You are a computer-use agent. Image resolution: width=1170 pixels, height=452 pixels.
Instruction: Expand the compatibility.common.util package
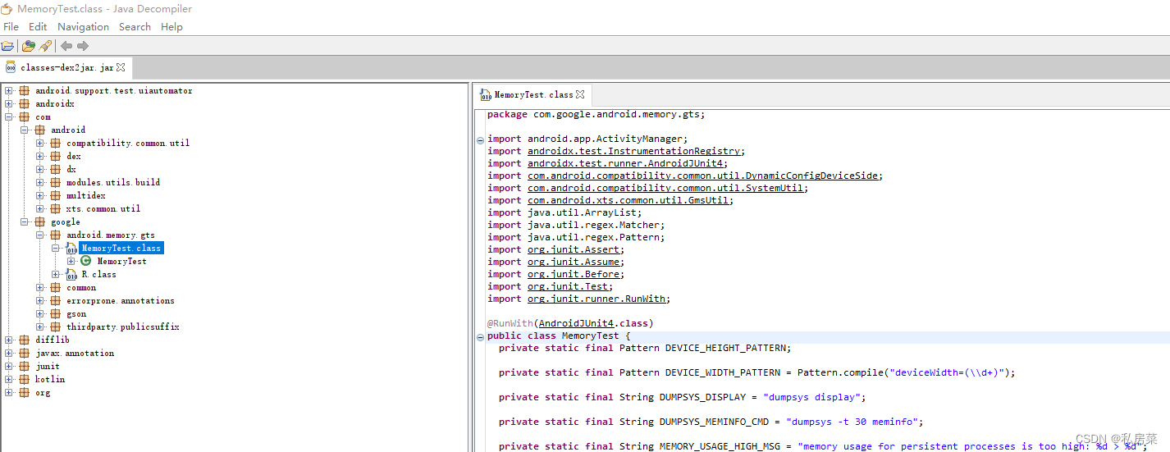(40, 143)
